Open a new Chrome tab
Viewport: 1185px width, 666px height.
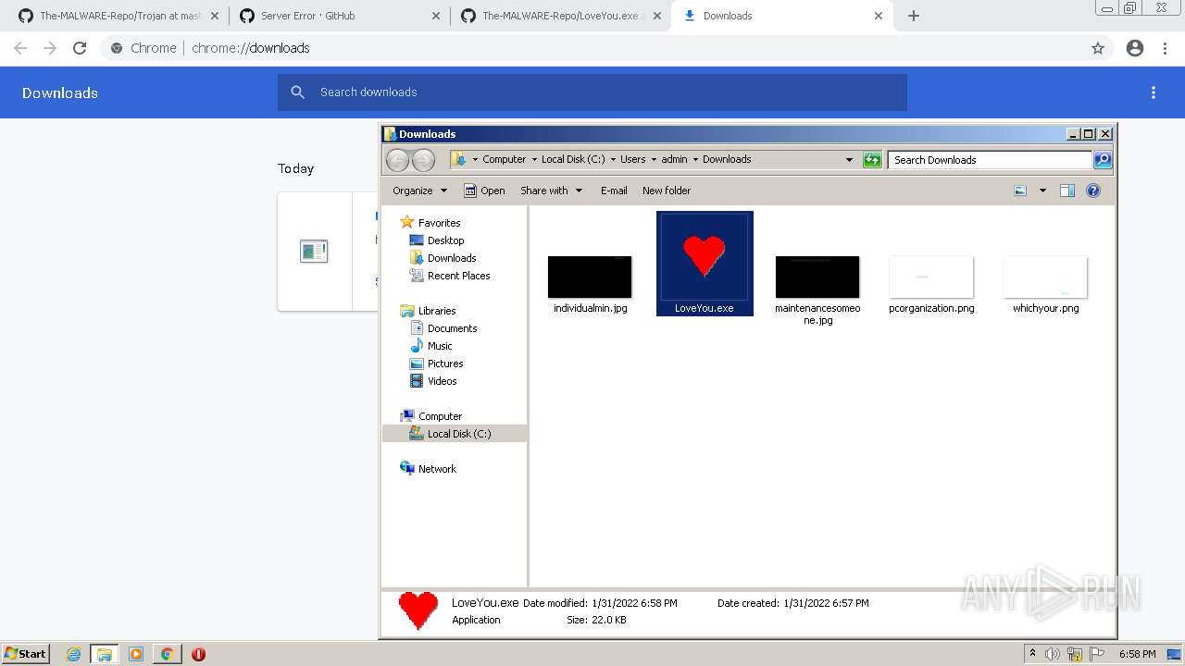914,16
